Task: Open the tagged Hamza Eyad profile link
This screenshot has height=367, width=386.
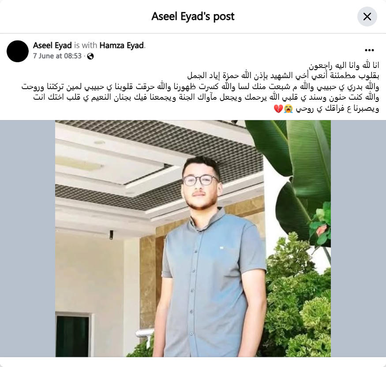Action: 122,45
